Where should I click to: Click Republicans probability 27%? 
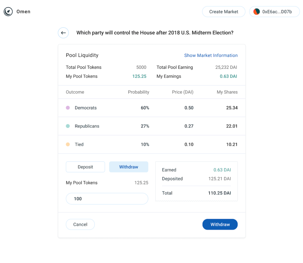tap(145, 126)
